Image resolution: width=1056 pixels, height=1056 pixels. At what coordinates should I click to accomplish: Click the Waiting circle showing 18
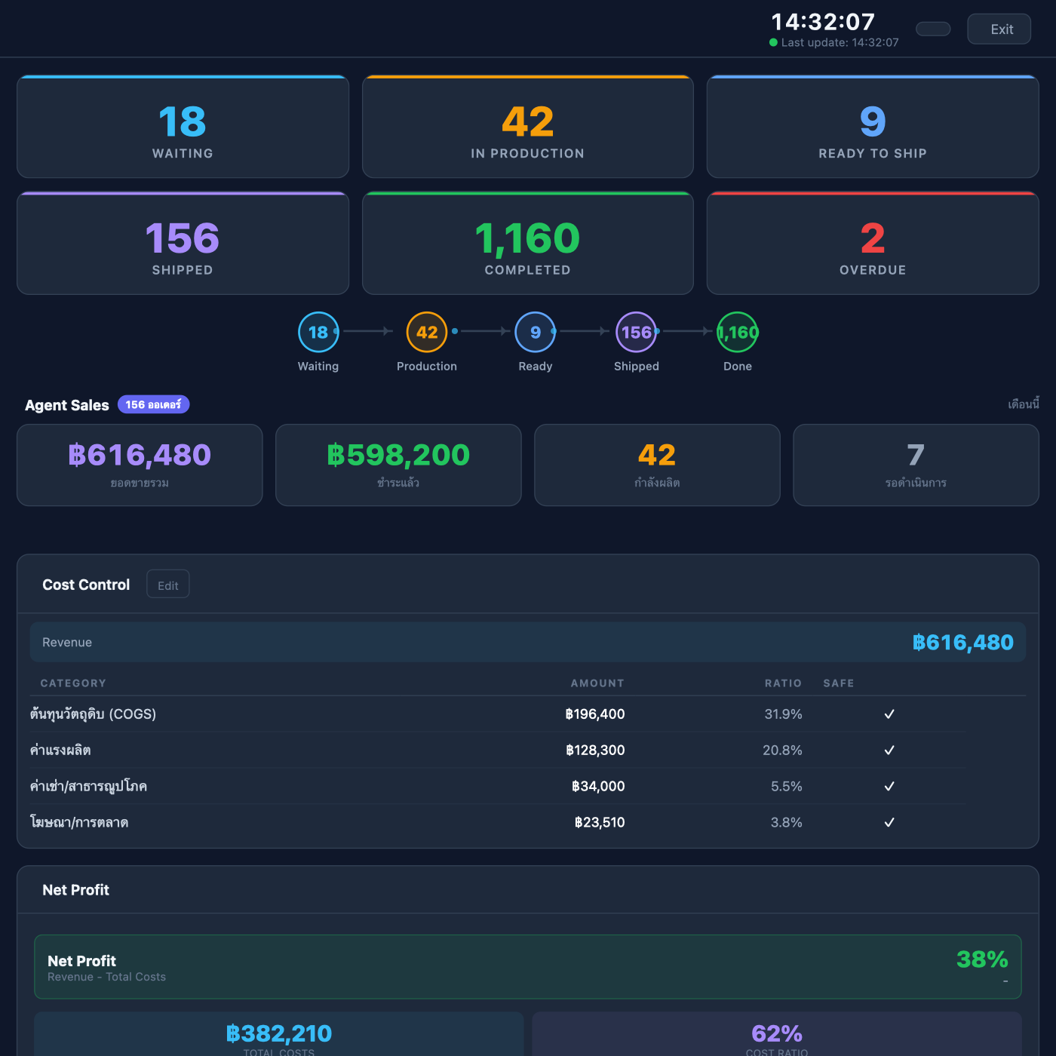point(318,332)
